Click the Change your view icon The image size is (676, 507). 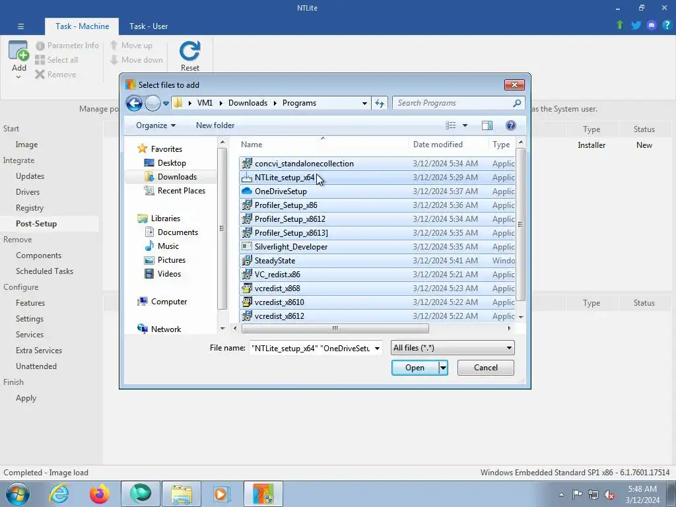point(450,125)
